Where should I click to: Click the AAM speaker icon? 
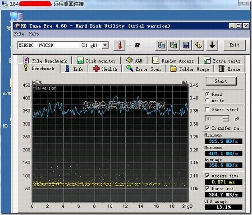pyautogui.click(x=129, y=60)
